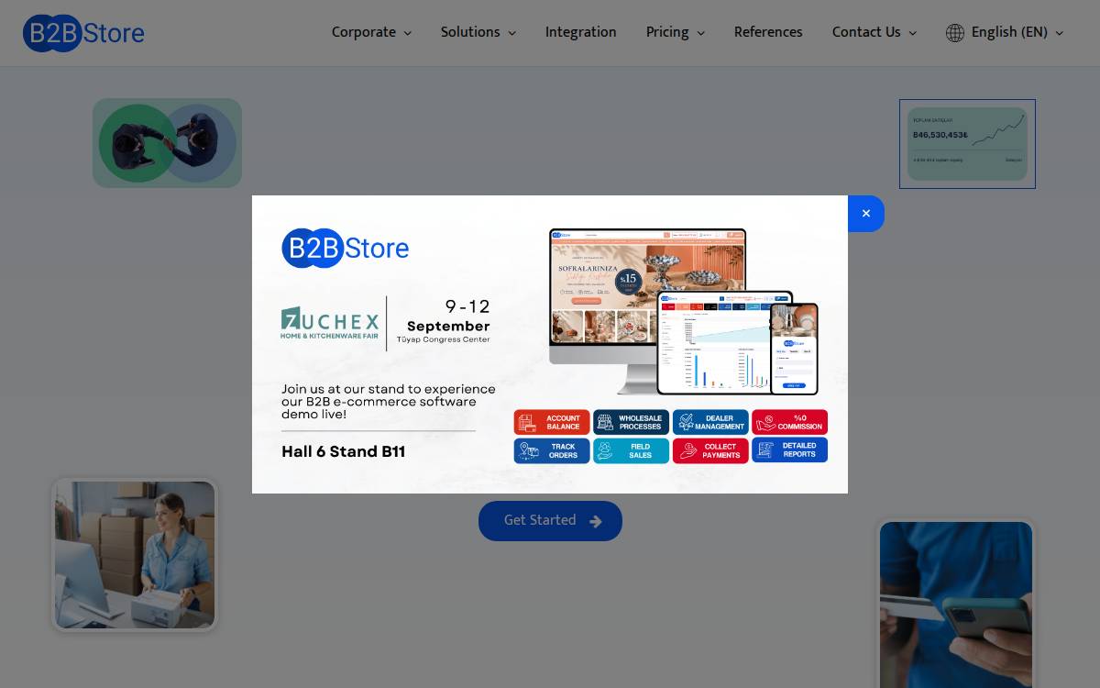Viewport: 1100px width, 688px height.
Task: Click the Dealer Management badge in popup
Action: click(x=710, y=422)
